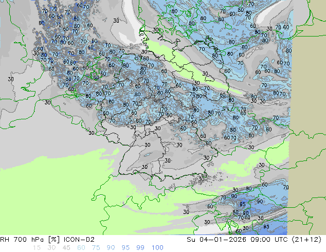The image size is (326, 252).
Task: Select the legend value 90 in the color scale
Action: click(x=111, y=248)
